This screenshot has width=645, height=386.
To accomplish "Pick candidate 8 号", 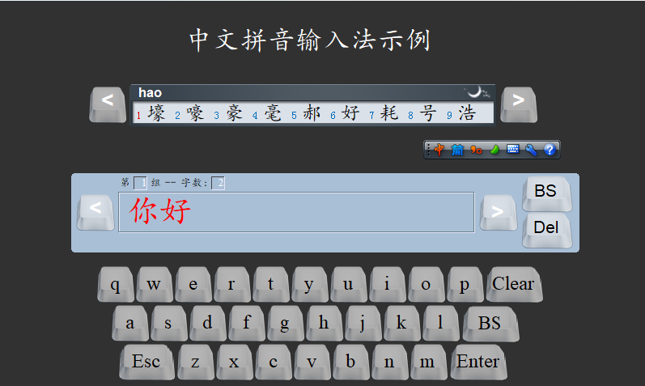I will (x=427, y=114).
